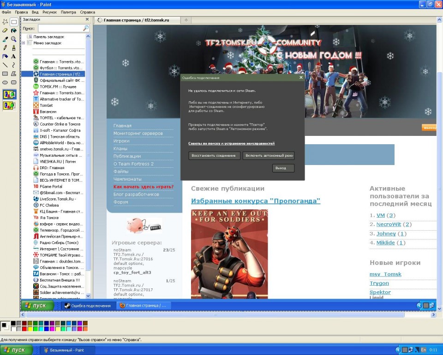This screenshot has height=355, width=443.
Task: Open the Рисунок menu
Action: tap(50, 12)
